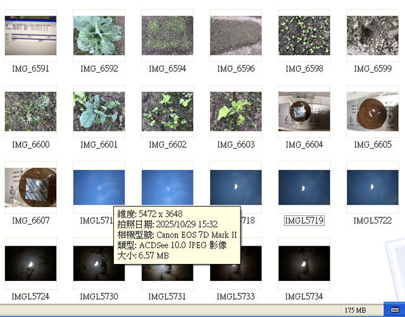Click the file name IMG_6592
Image resolution: width=405 pixels, height=317 pixels.
pos(99,69)
